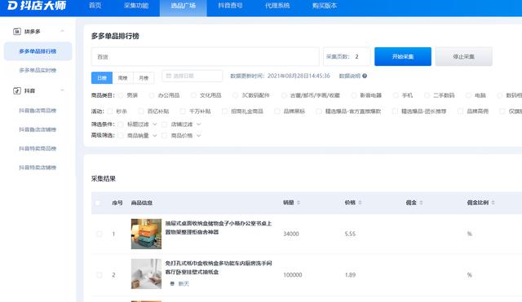522x302 pixels.
Task: Switch to the 周榜 ranking tab
Action: click(123, 78)
